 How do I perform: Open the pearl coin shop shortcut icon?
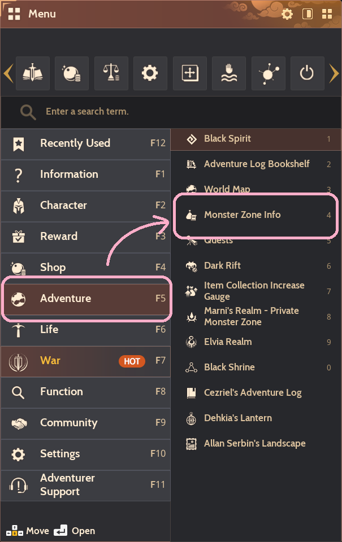tap(72, 73)
